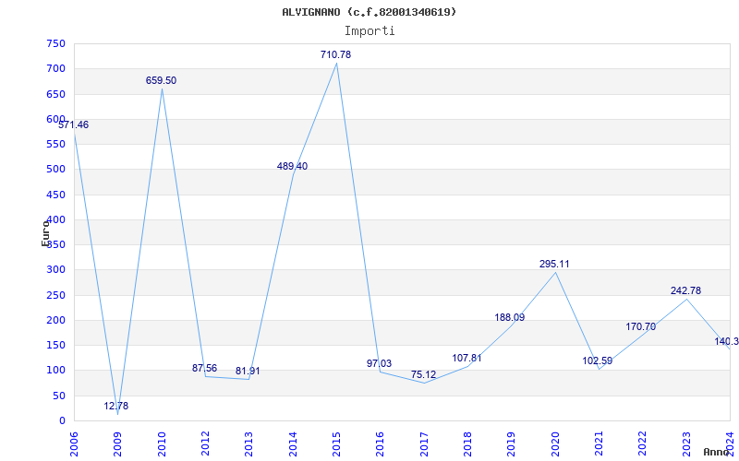
Task: Select the 188.09 value label
Action: (510, 317)
